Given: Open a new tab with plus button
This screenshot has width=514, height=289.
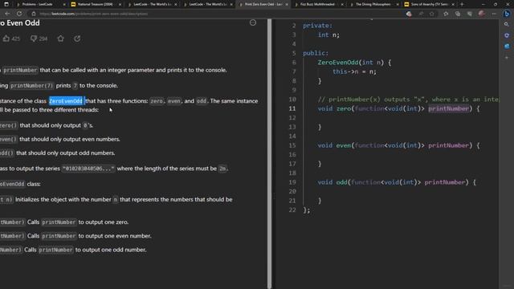Looking at the screenshot, I should (x=463, y=4).
